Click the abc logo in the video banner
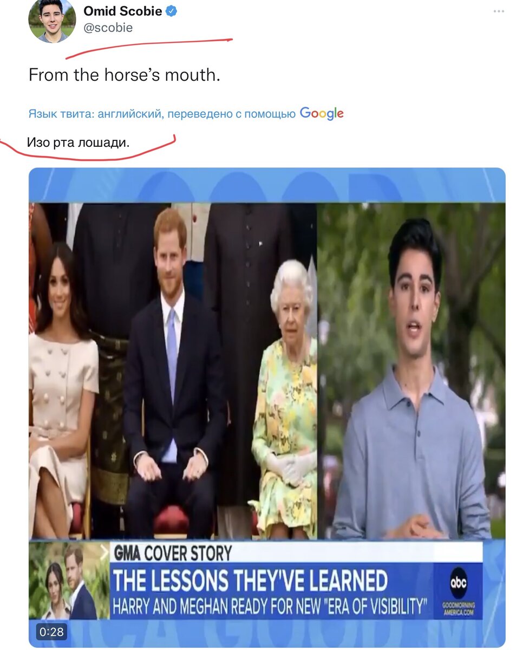 click(458, 582)
